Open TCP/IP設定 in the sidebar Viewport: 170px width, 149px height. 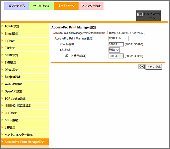[x=25, y=26]
